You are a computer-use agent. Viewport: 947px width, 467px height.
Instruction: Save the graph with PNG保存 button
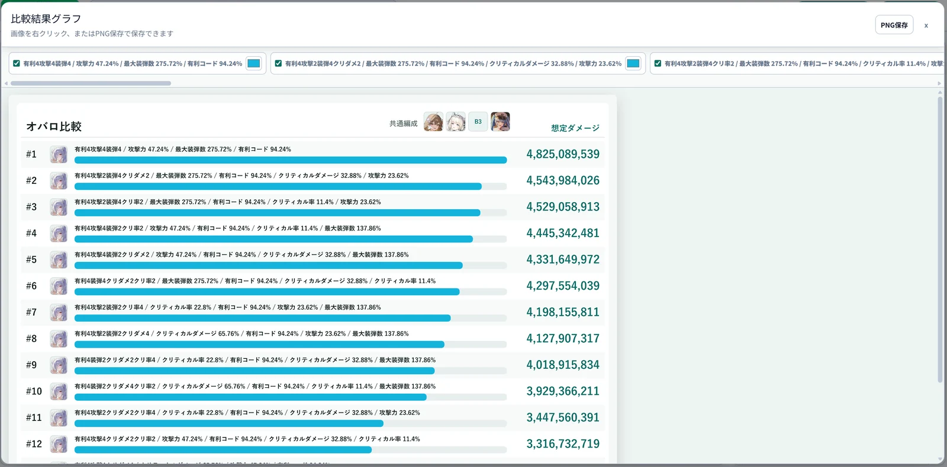tap(894, 25)
